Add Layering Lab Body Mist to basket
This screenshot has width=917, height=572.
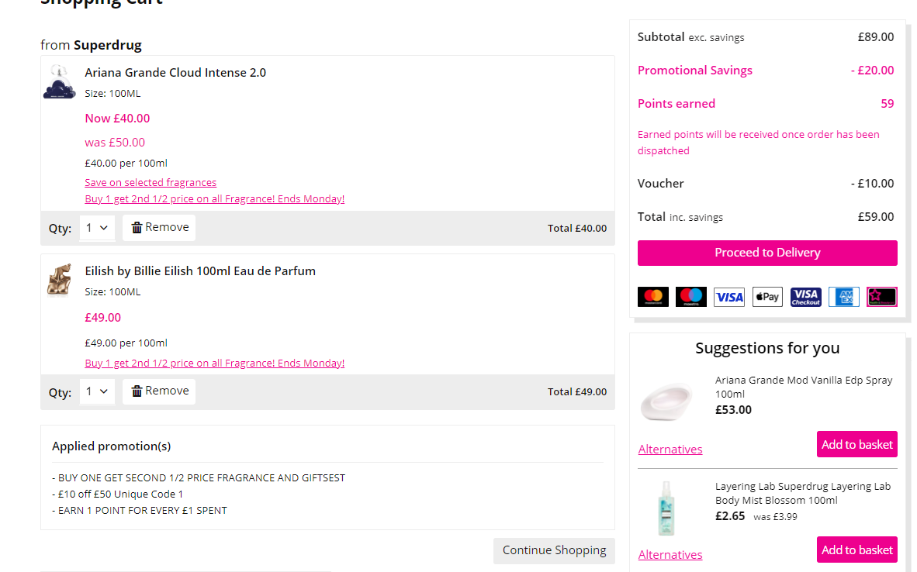click(x=856, y=550)
